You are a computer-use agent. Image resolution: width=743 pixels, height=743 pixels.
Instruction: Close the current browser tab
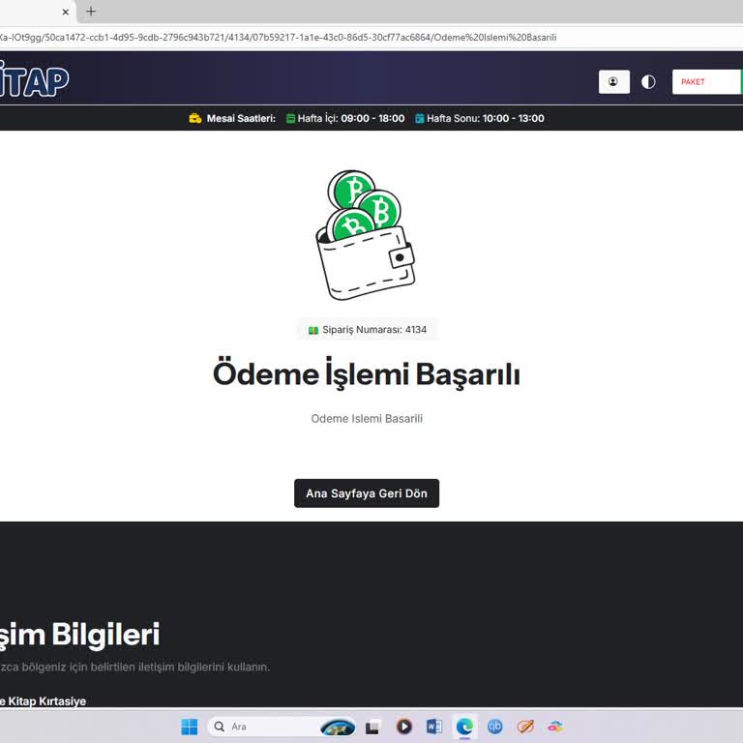pos(66,12)
